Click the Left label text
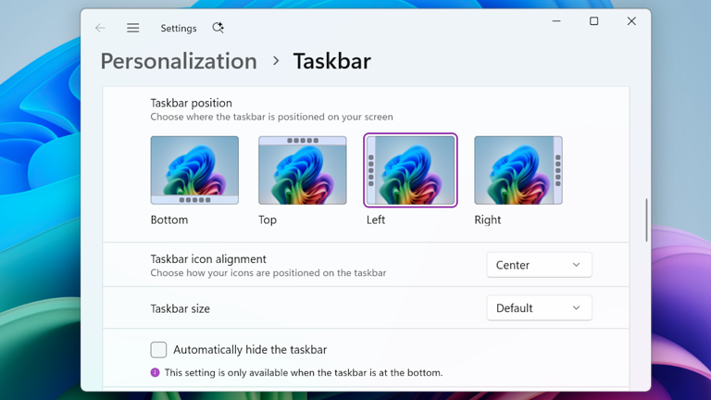This screenshot has height=400, width=711. point(376,220)
